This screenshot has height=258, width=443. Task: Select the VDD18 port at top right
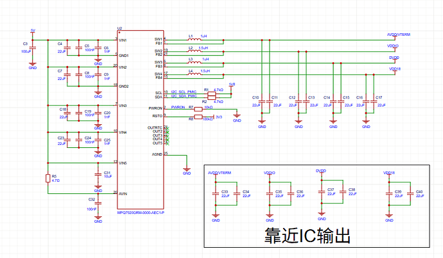[394, 68]
